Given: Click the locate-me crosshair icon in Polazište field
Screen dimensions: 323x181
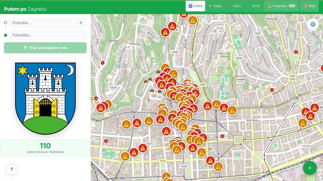Looking at the screenshot, I should (x=81, y=23).
